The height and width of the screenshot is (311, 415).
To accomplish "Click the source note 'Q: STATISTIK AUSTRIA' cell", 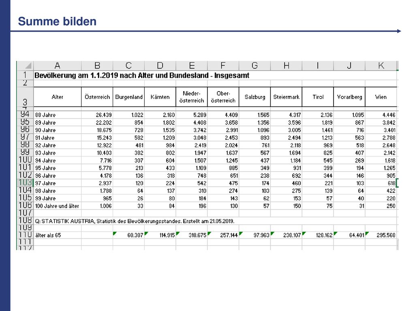I will coord(135,221).
